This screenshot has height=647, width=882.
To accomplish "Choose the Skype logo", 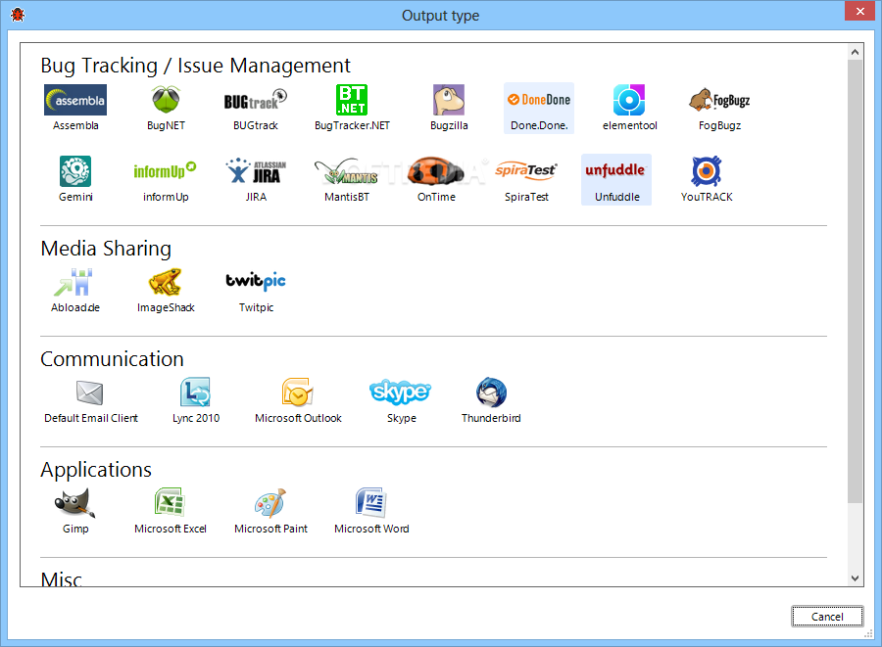I will [x=401, y=392].
